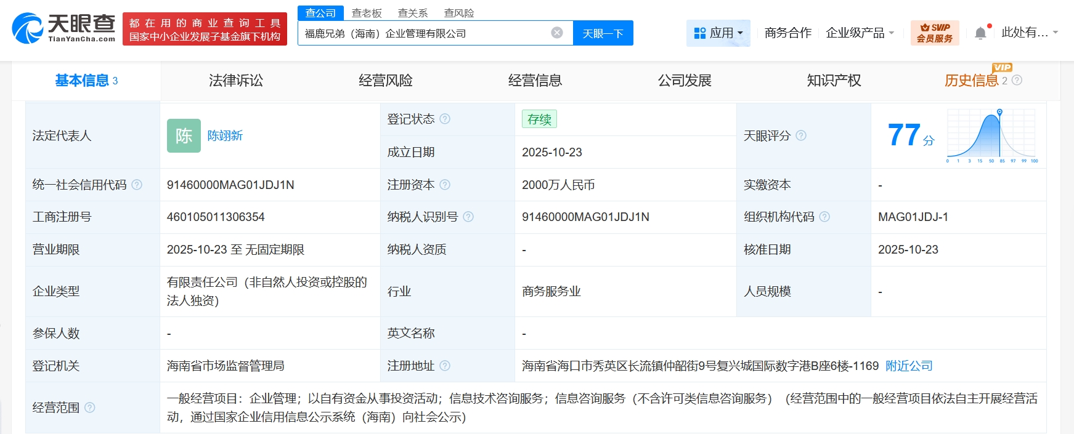1074x434 pixels.
Task: Open SVIP member services badge
Action: tap(934, 33)
